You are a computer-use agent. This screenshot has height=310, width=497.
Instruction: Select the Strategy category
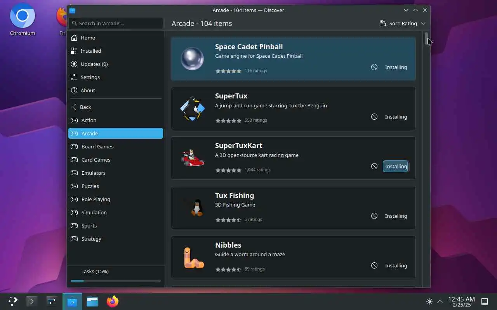pos(116,239)
